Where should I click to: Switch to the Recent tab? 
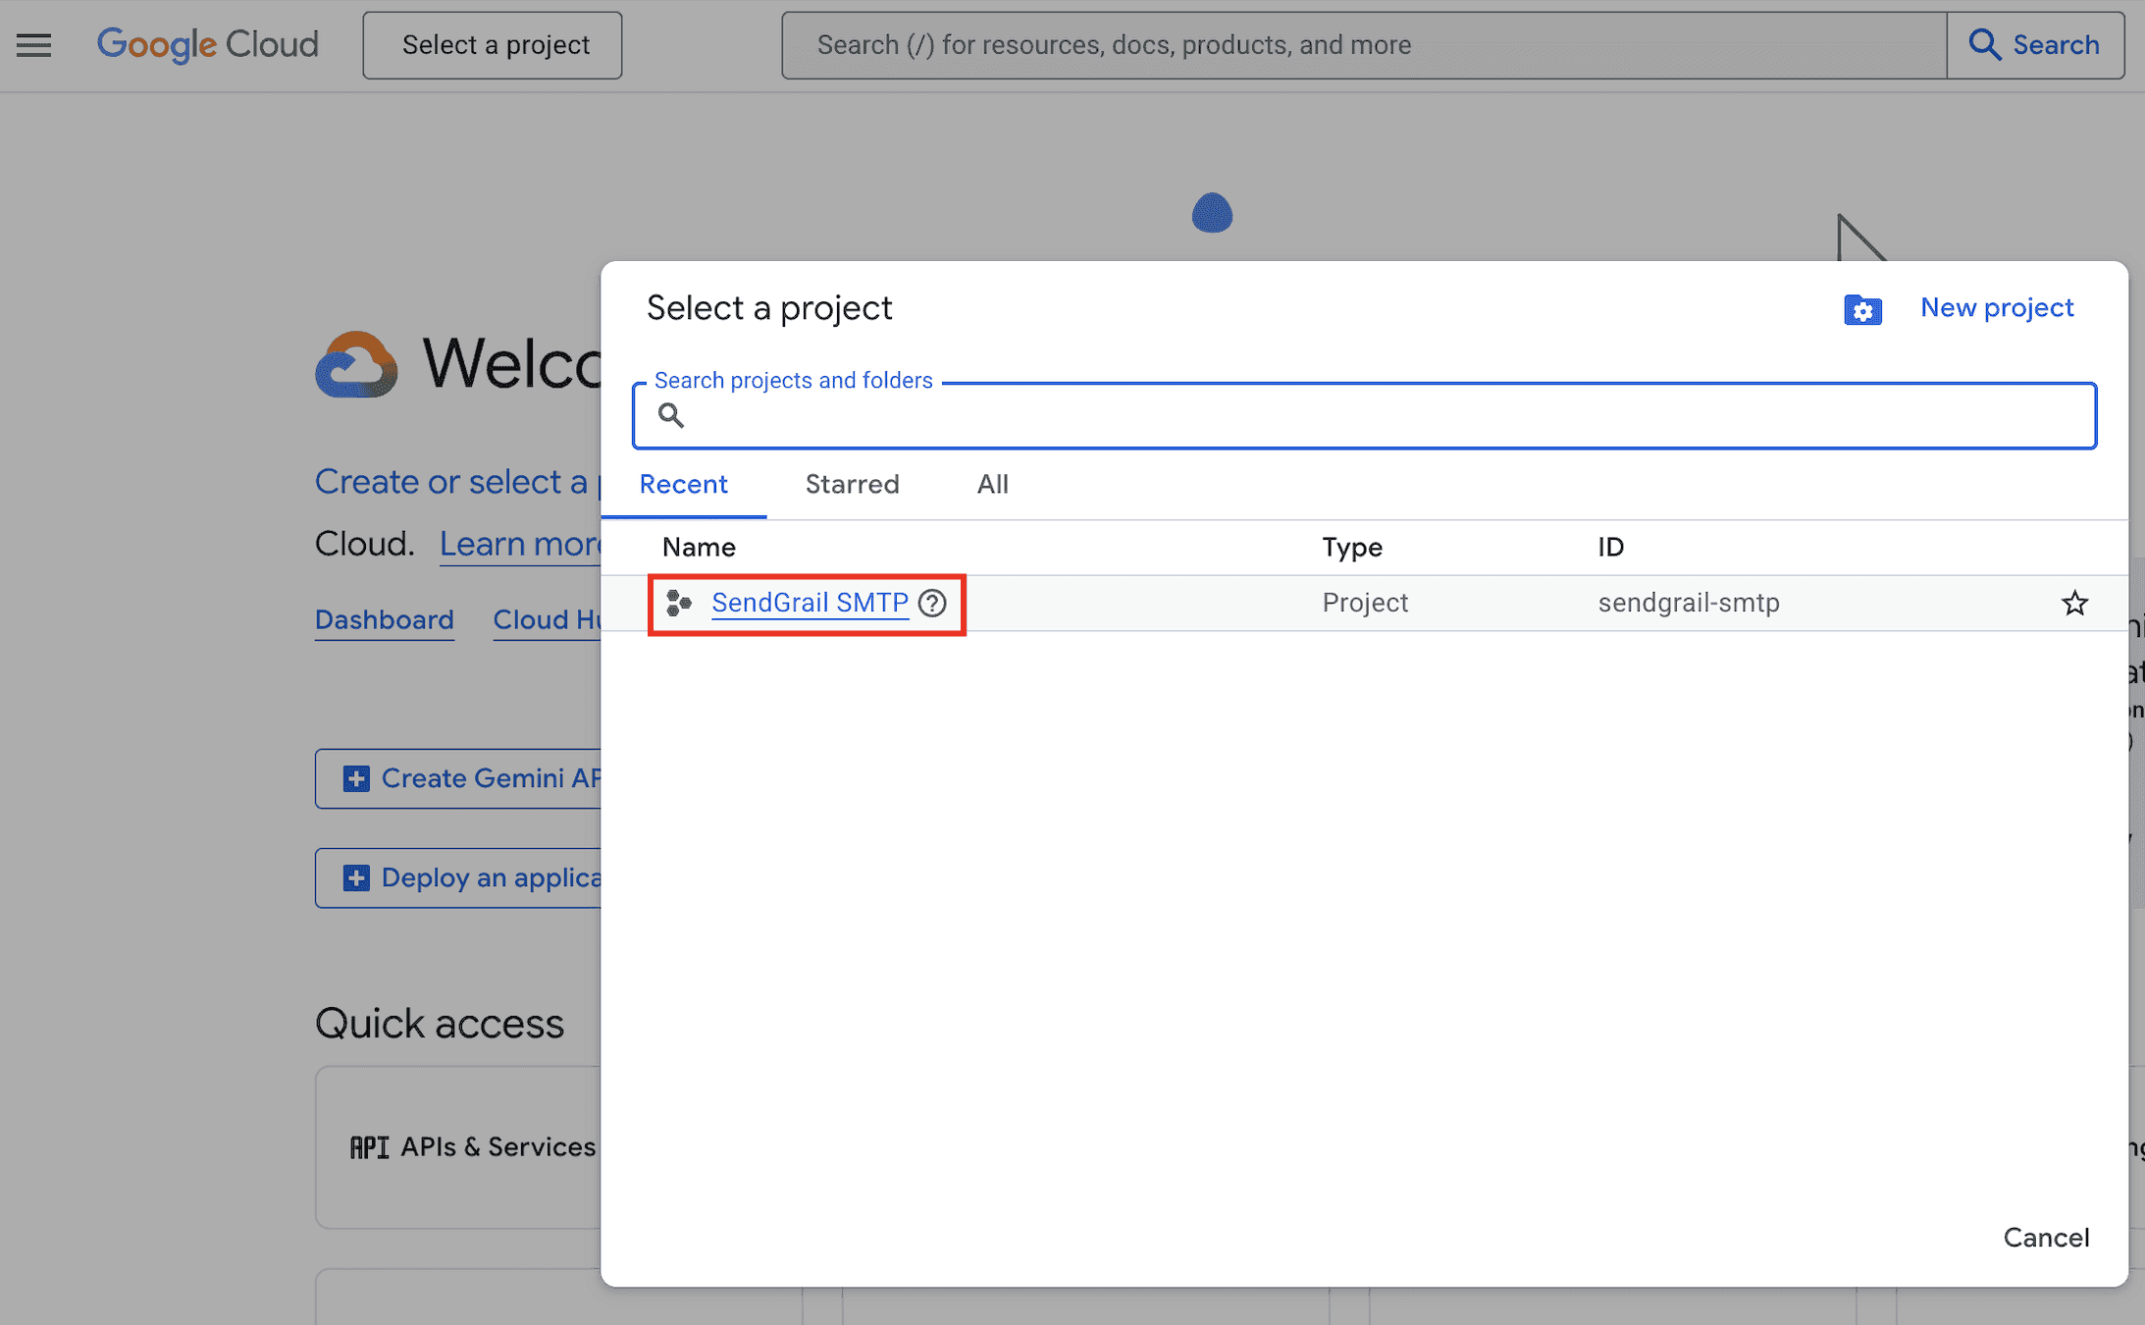(683, 485)
